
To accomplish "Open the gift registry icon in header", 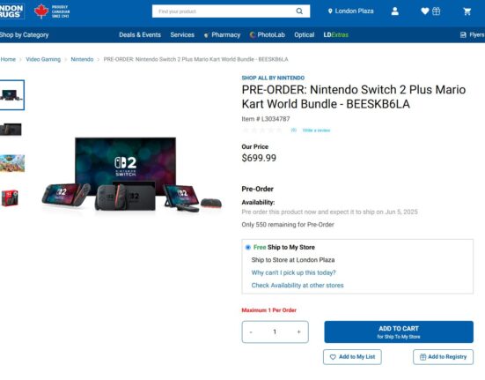I will click(x=436, y=11).
